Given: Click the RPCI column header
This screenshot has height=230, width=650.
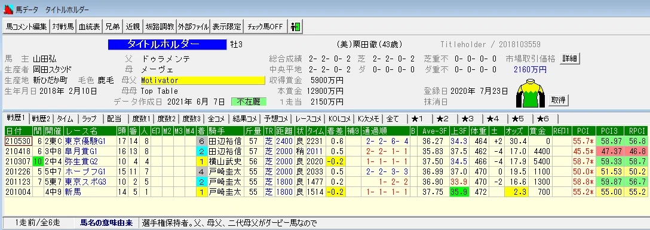Looking at the screenshot, I should (636, 131).
